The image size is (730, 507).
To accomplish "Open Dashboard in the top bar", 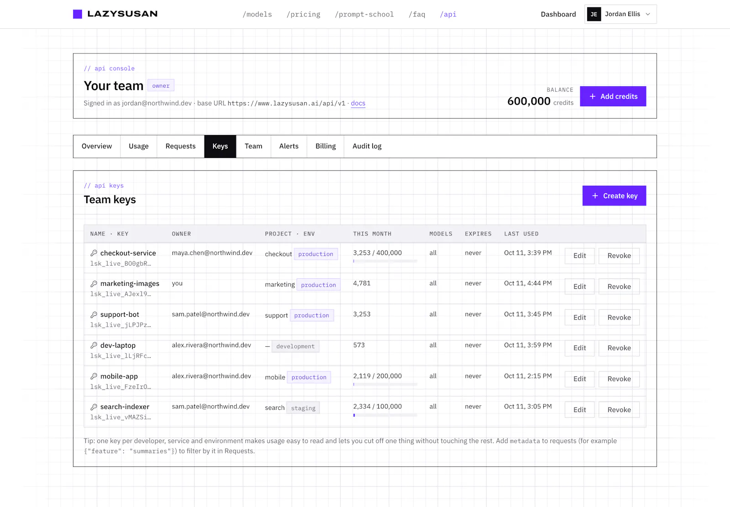I will 558,14.
